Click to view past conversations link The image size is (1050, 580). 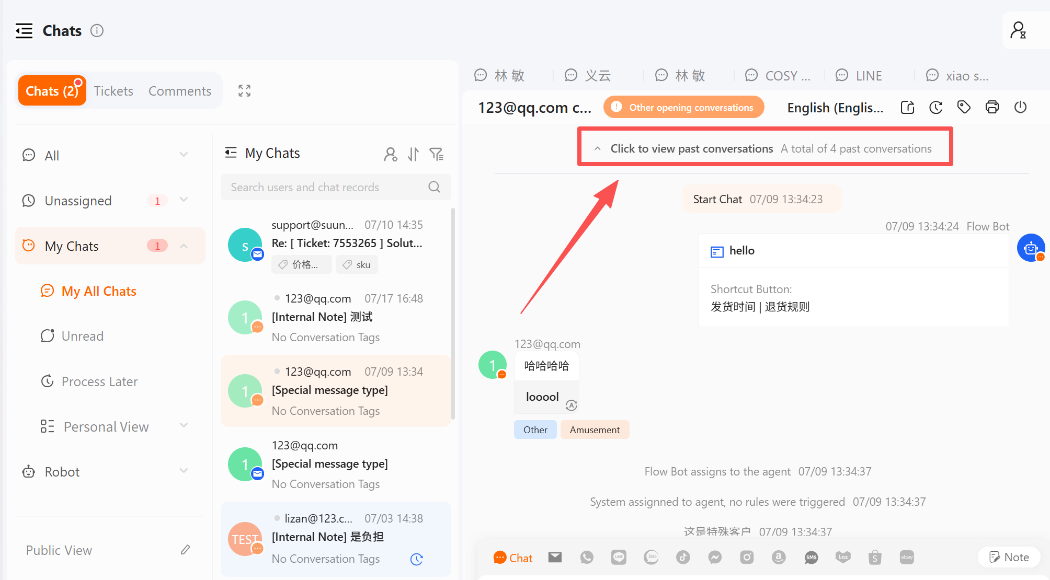coord(691,149)
